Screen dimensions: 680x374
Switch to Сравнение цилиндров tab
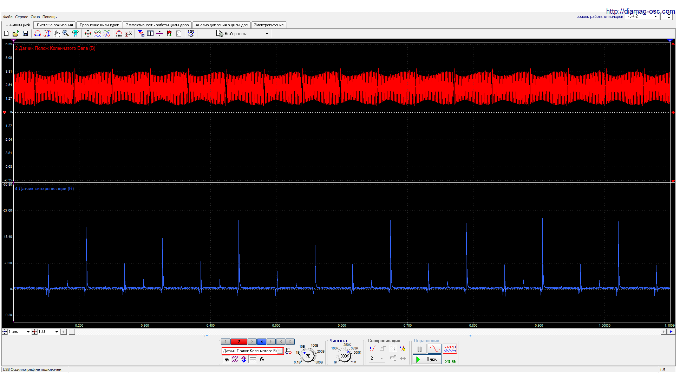99,25
